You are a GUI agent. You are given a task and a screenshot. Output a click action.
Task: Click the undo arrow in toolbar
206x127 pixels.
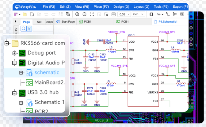click(46, 14)
